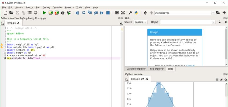Image resolution: width=228 pixels, height=107 pixels.
Task: Create a new file
Action: [x=5, y=13]
